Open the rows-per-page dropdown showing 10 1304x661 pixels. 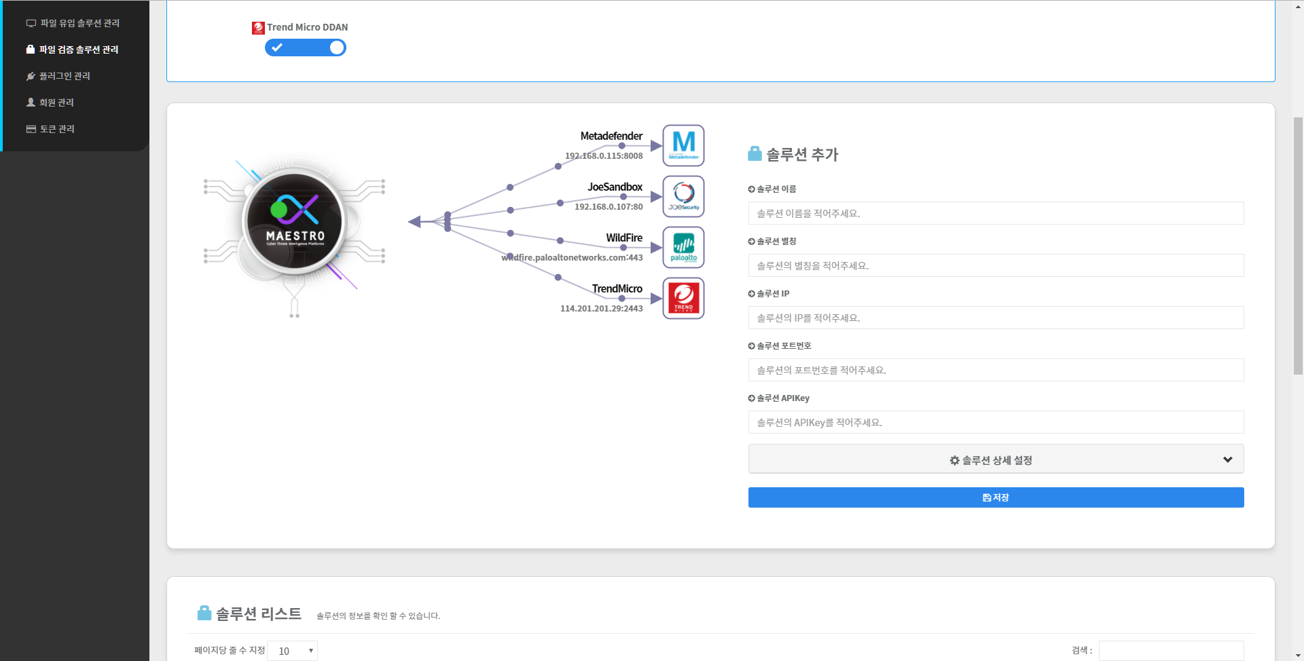click(x=293, y=651)
